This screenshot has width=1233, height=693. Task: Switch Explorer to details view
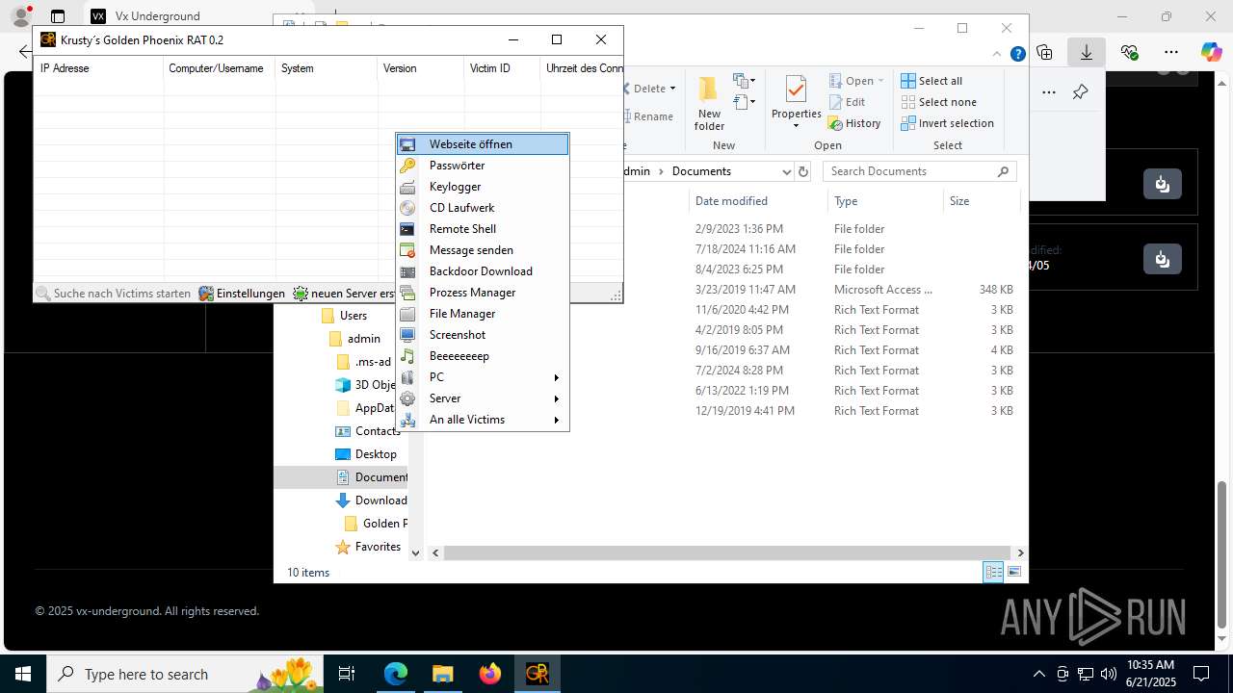(x=993, y=572)
